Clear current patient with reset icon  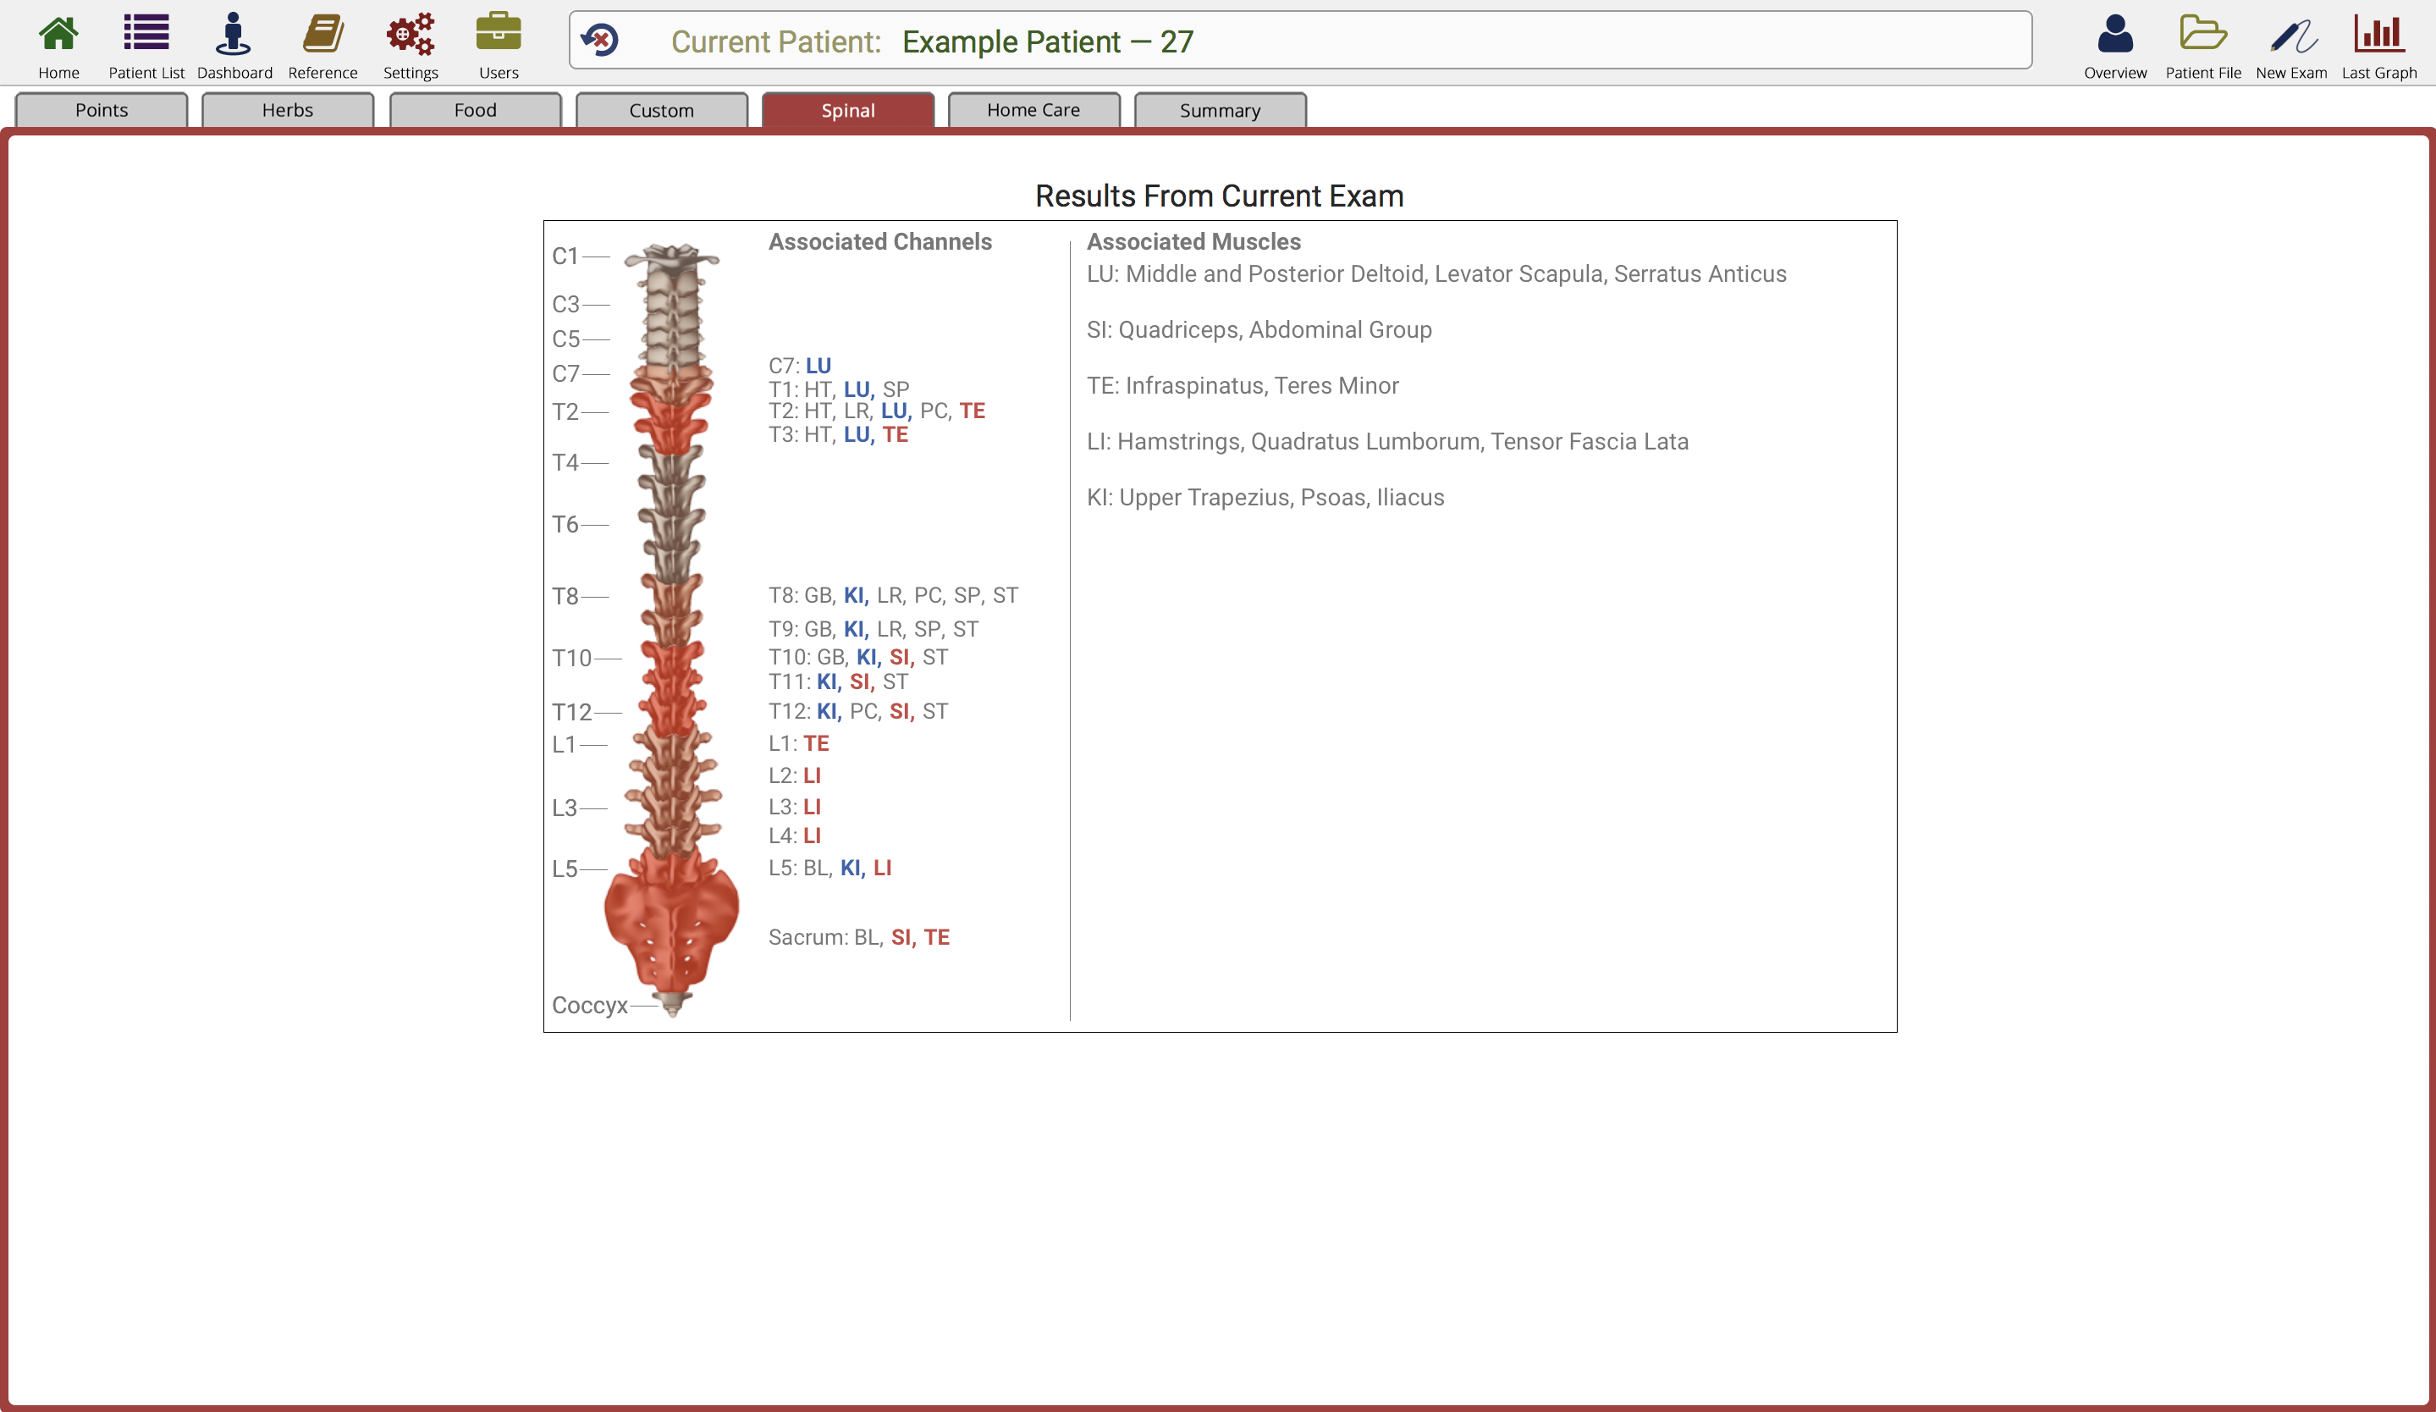[x=599, y=41]
